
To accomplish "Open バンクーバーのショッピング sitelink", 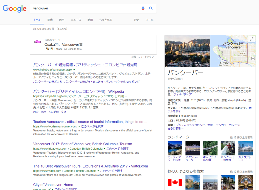I will click(122, 82).
